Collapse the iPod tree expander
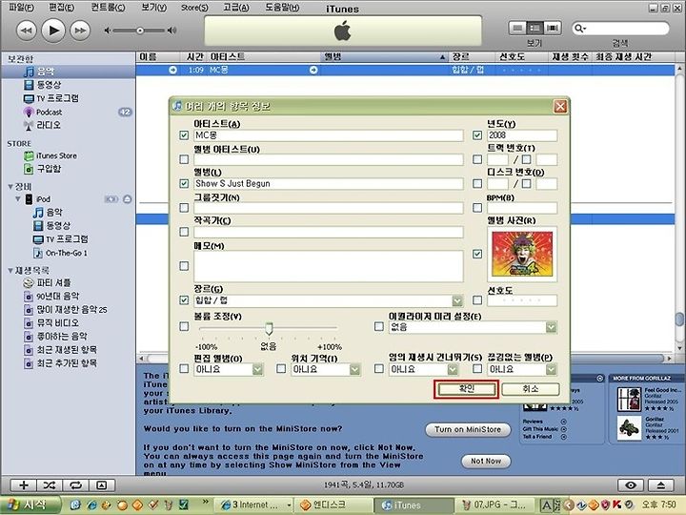686x515 pixels. click(18, 199)
